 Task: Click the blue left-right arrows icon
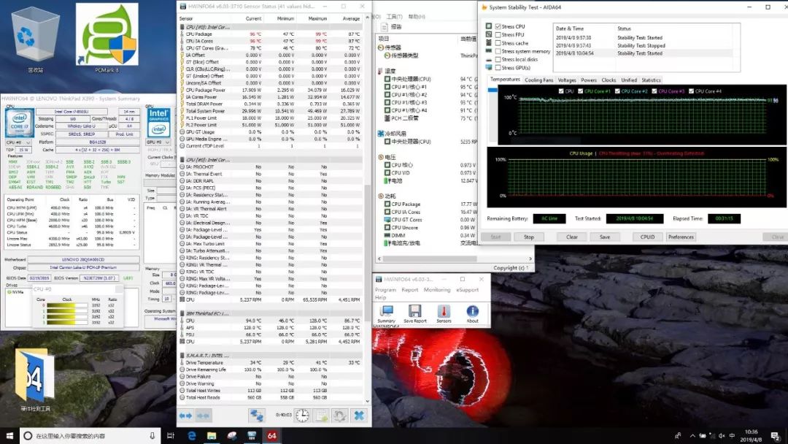186,416
